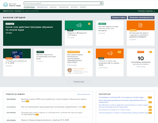Click the Главное в марте button
The image size is (158, 123).
(119, 17)
